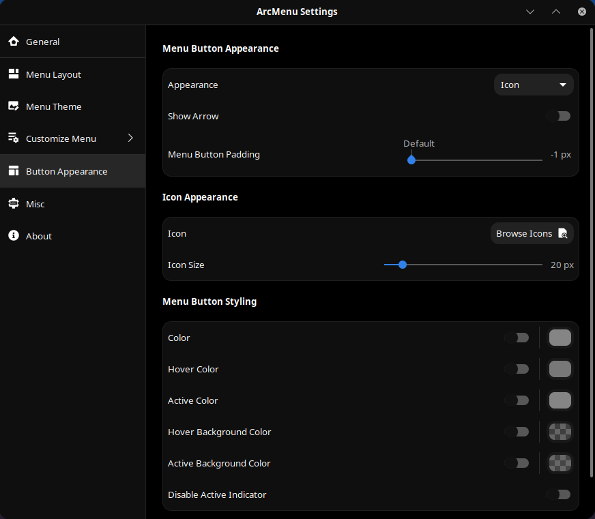Open the Active Background Color swatch

pos(560,463)
